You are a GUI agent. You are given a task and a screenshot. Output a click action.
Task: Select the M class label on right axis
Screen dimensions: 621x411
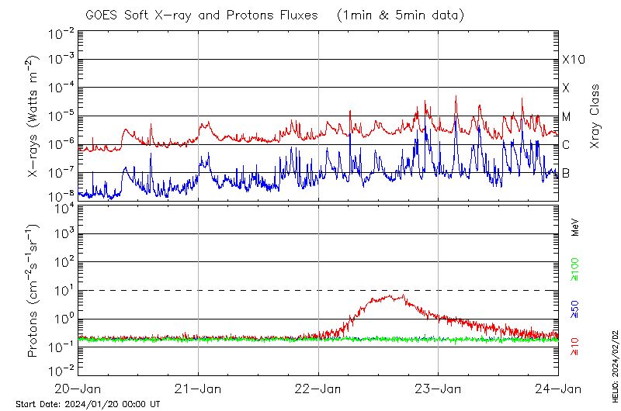[567, 116]
